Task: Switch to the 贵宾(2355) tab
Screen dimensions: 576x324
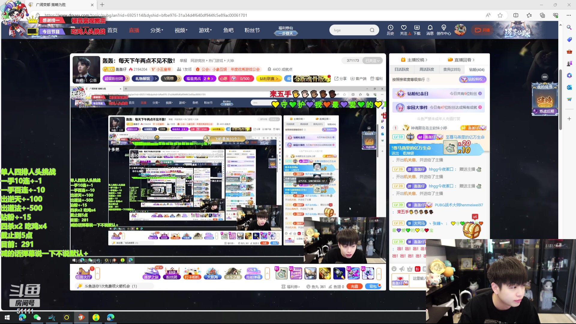Action: pos(451,70)
